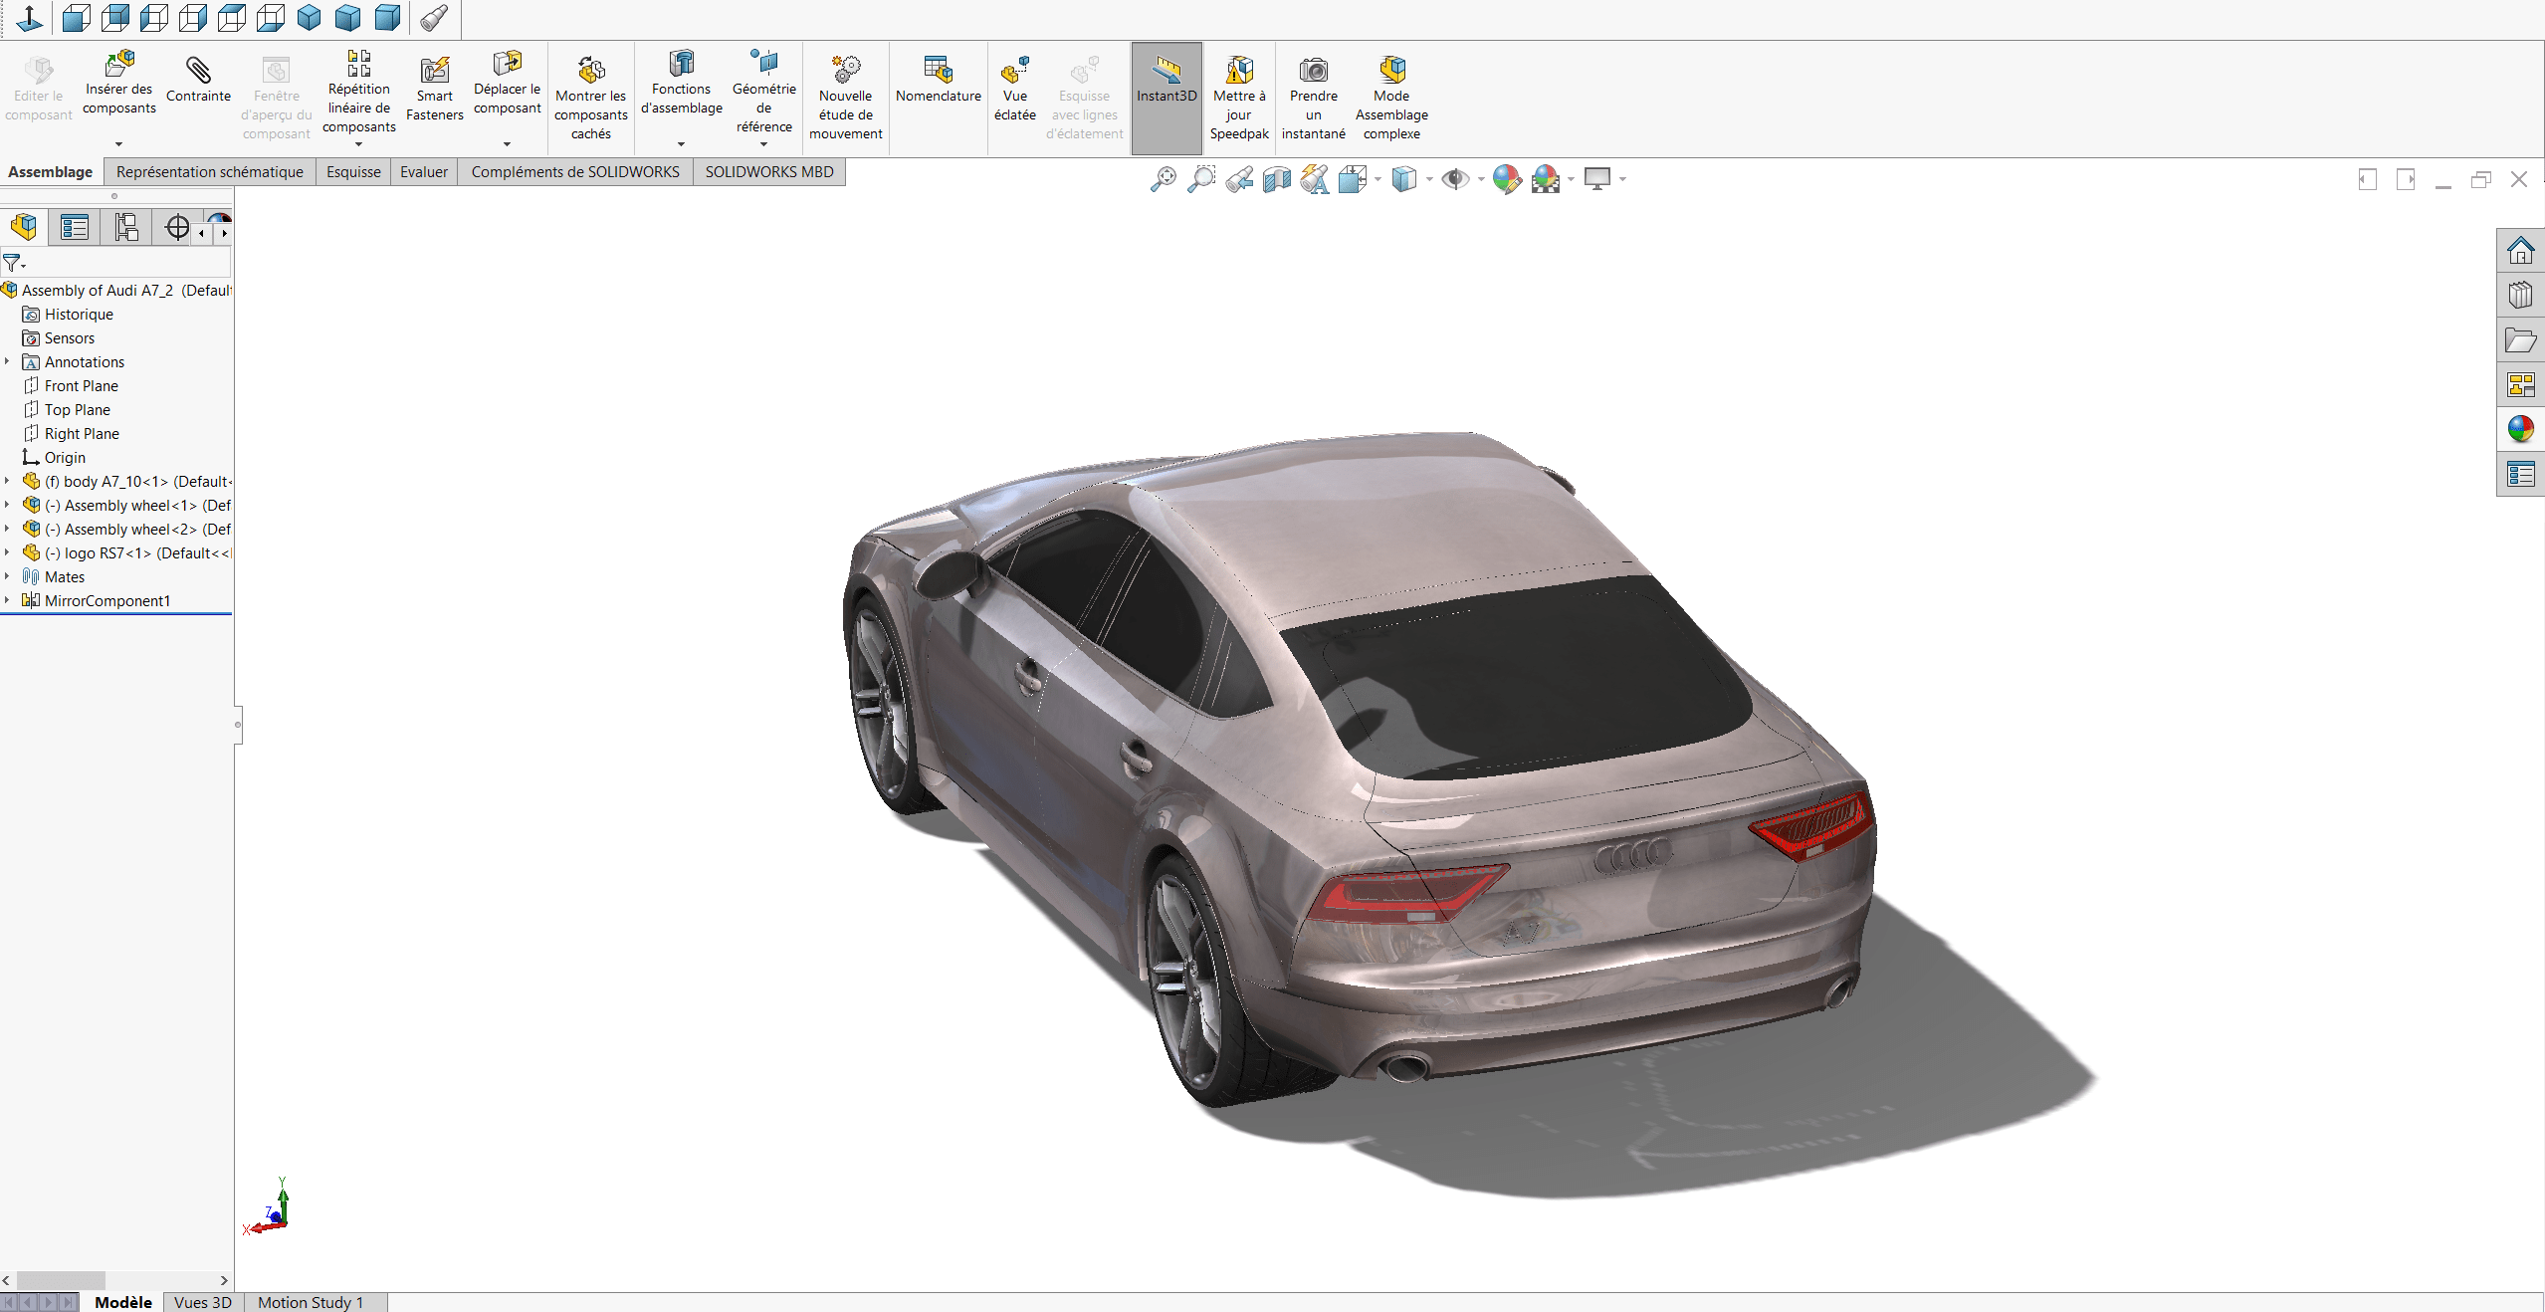
Task: Click the telescope View Selector icon
Action: [434, 18]
